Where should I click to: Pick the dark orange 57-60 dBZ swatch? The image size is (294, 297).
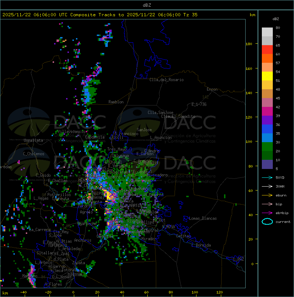point(267,58)
